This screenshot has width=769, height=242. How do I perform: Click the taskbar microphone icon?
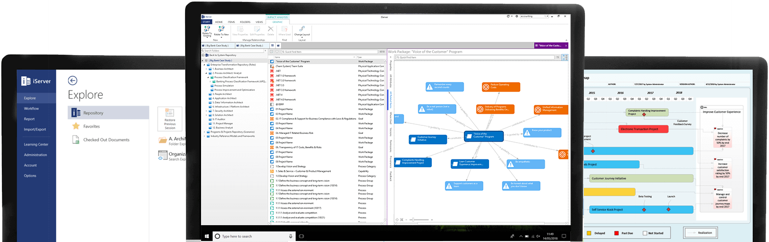pyautogui.click(x=290, y=236)
